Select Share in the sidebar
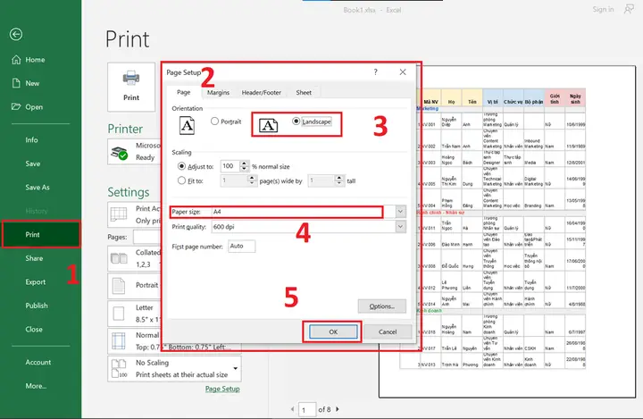 [x=34, y=258]
